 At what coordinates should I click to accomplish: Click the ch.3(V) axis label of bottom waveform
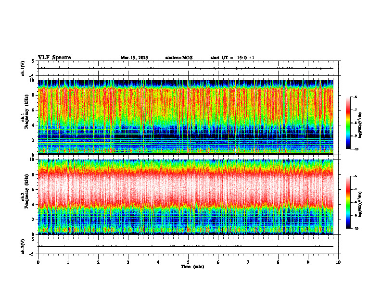(23, 246)
